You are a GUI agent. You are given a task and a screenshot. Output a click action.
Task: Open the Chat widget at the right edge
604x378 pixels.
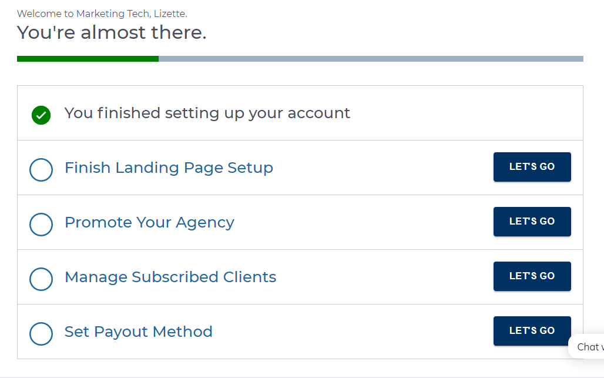coord(586,346)
